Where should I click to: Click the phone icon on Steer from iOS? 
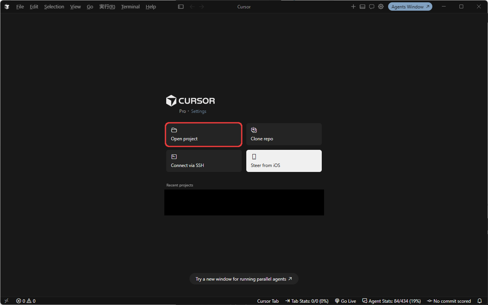click(254, 157)
